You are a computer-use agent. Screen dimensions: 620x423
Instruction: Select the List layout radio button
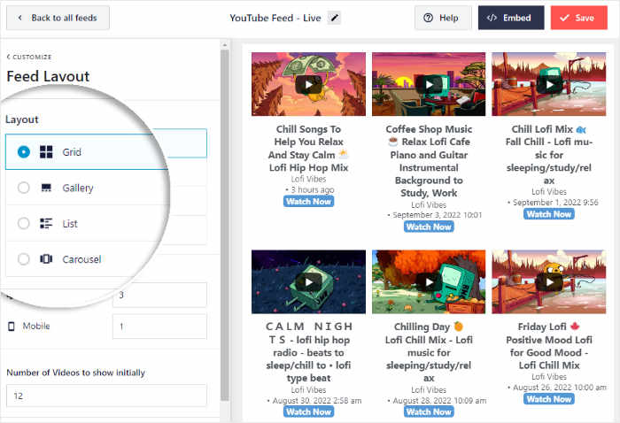coord(24,224)
